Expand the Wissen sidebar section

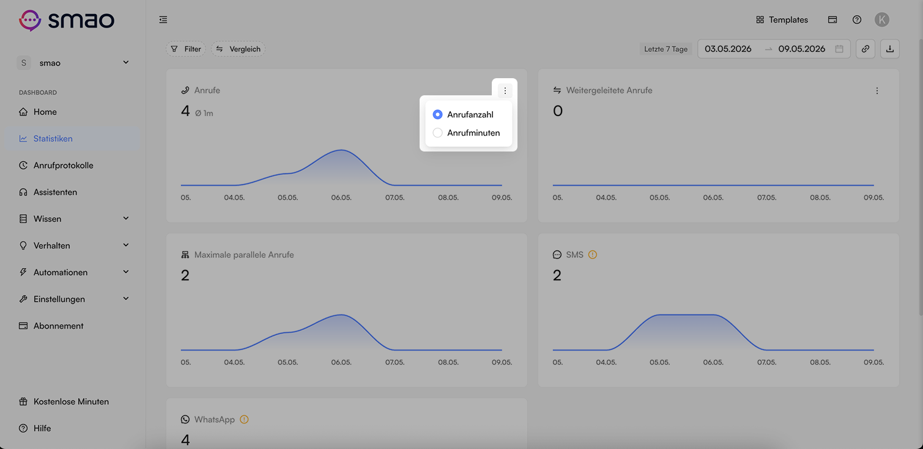pos(74,219)
